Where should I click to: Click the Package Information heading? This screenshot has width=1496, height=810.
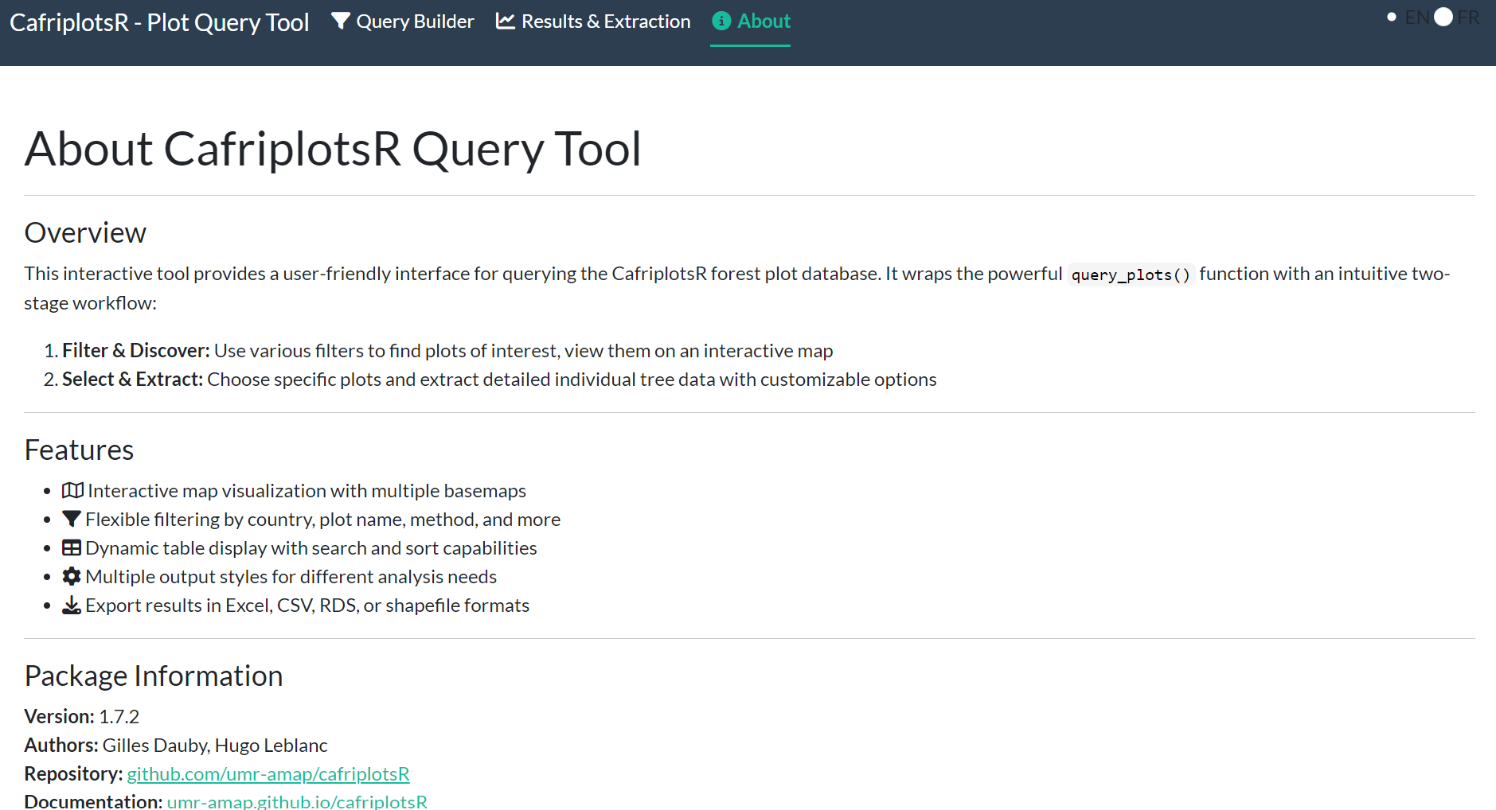[x=154, y=676]
